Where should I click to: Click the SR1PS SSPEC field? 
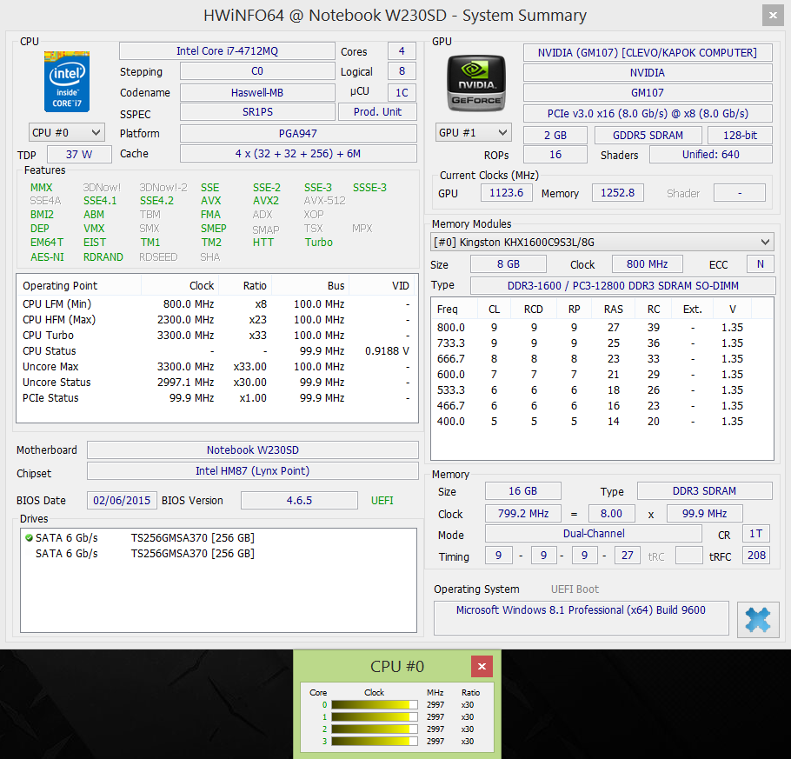(257, 112)
